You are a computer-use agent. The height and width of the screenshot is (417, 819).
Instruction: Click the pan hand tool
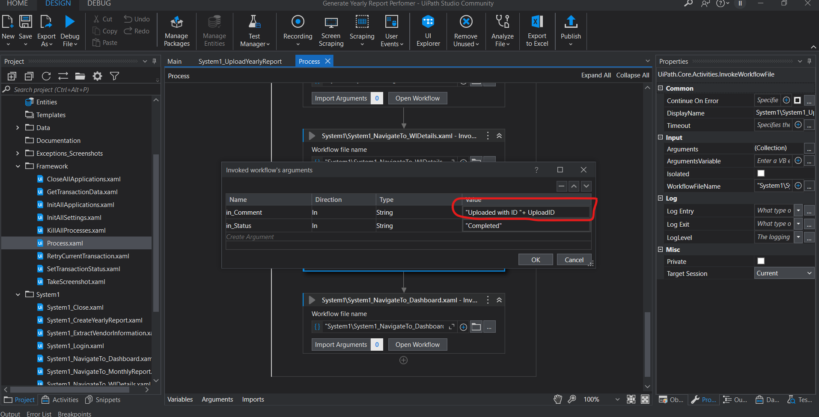(x=557, y=399)
